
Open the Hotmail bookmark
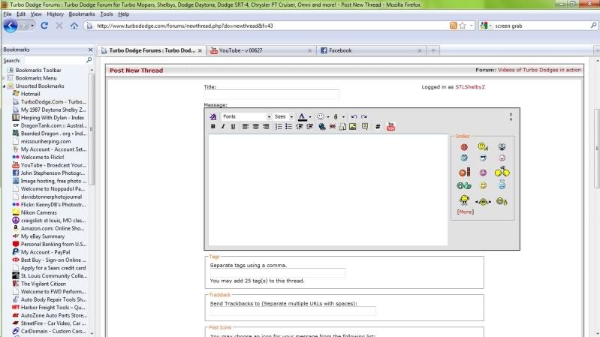pyautogui.click(x=30, y=94)
